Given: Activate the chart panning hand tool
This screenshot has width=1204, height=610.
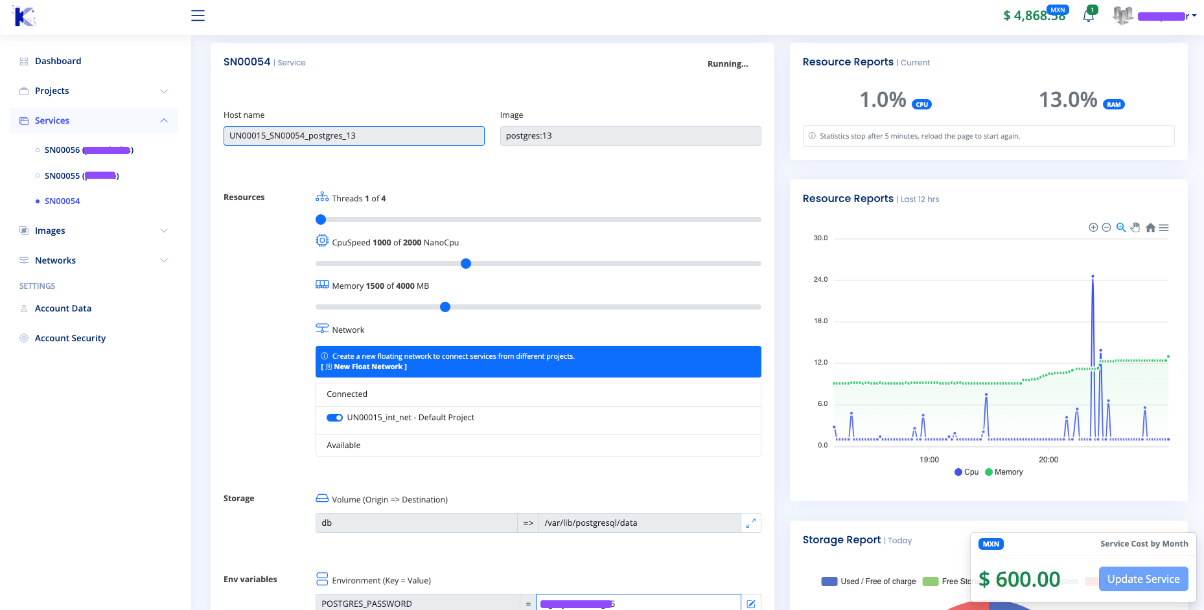Looking at the screenshot, I should pyautogui.click(x=1135, y=227).
